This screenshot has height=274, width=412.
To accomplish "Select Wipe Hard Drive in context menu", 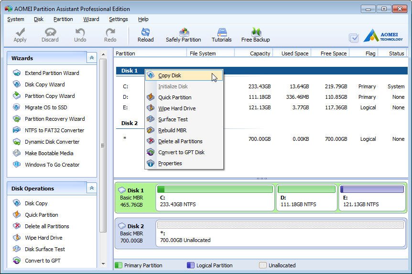I will (x=176, y=108).
